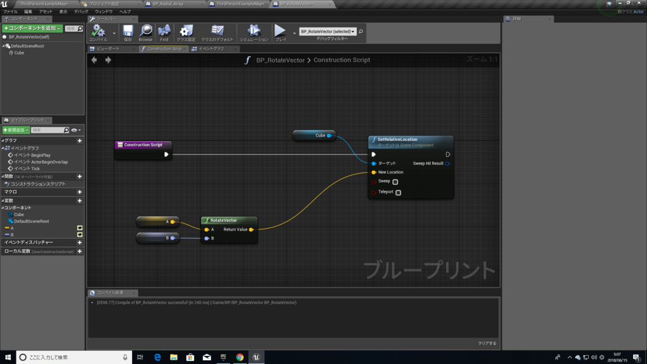Screen dimensions: 647x364
Task: Expand Play options dropdown arrow
Action: coord(294,33)
